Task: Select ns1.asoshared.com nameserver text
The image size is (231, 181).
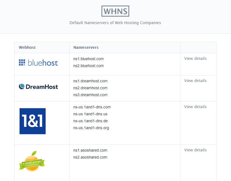Action: tap(90, 150)
